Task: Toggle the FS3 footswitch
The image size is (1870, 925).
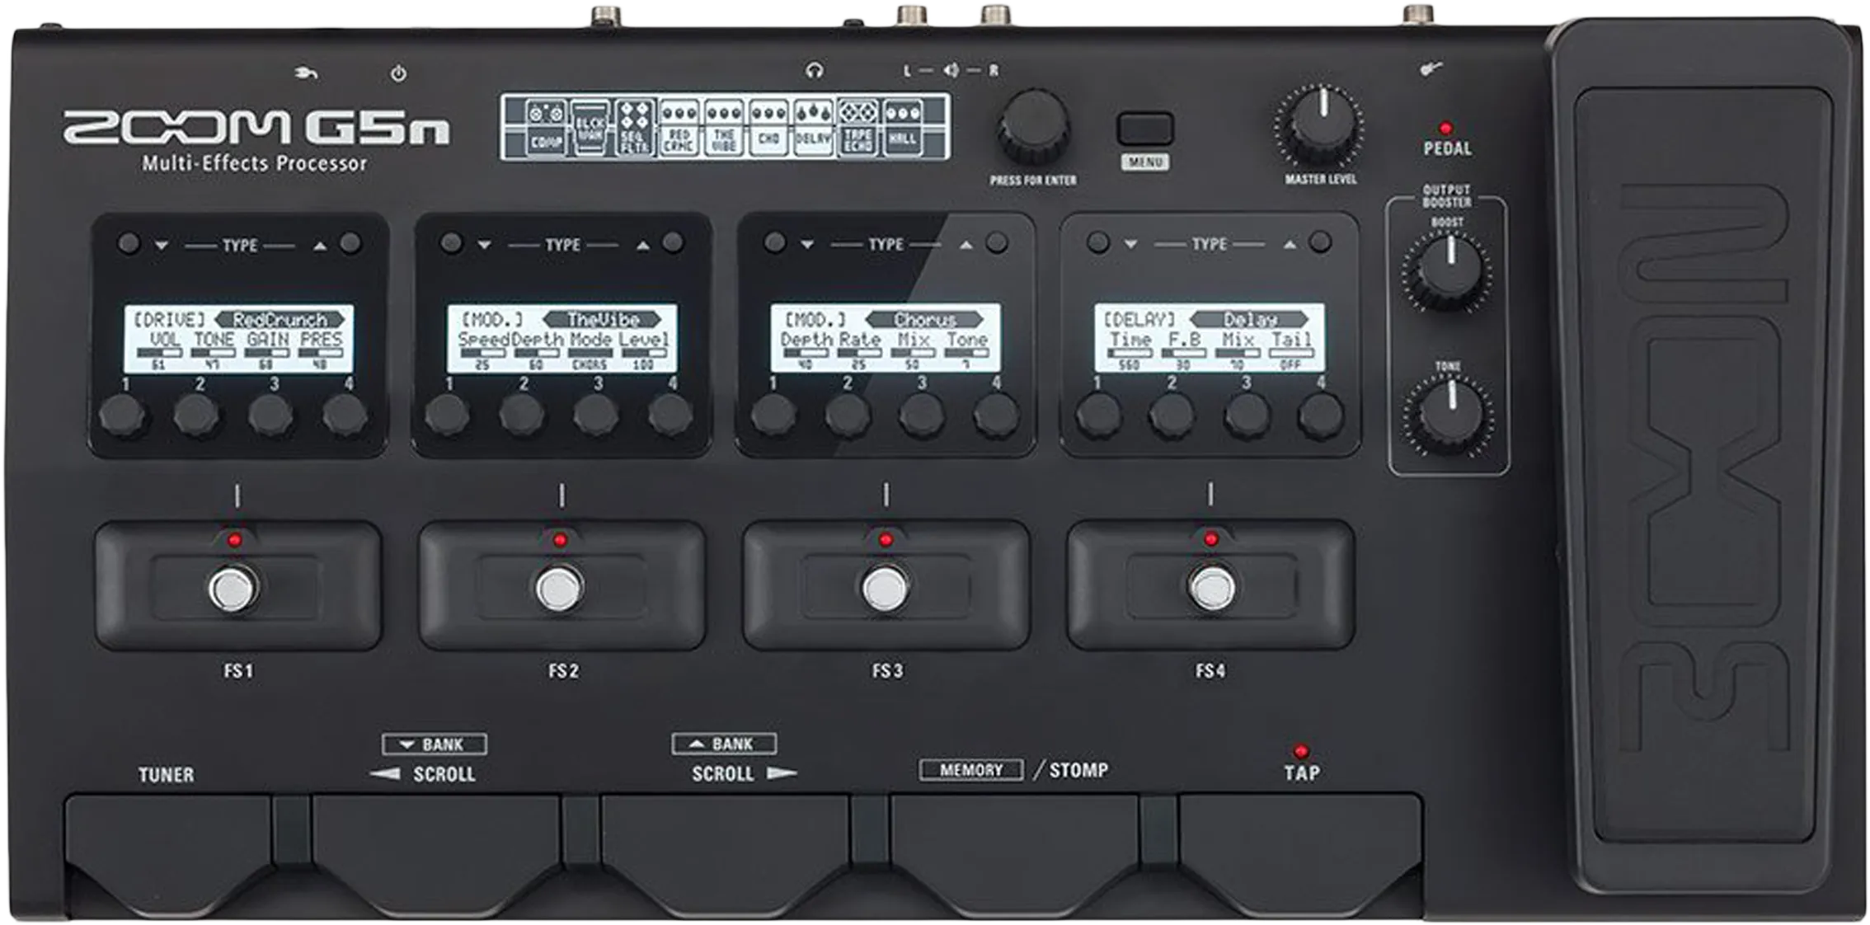Action: click(x=885, y=589)
